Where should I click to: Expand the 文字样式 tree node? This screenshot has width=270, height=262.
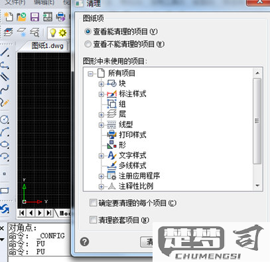pos(101,156)
